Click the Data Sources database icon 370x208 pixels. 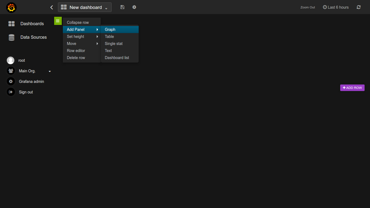(11, 37)
